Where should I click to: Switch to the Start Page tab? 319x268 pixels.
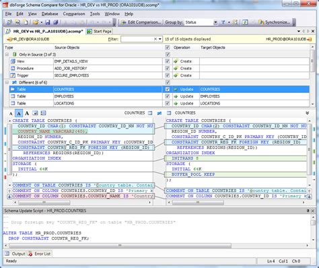[99, 31]
